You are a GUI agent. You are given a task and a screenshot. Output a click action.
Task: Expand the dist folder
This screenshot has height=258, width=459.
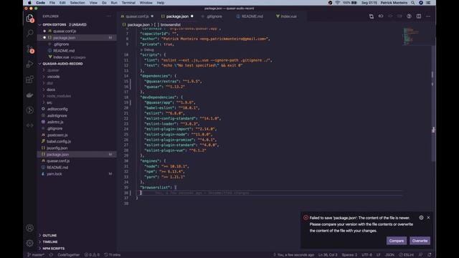click(x=49, y=83)
